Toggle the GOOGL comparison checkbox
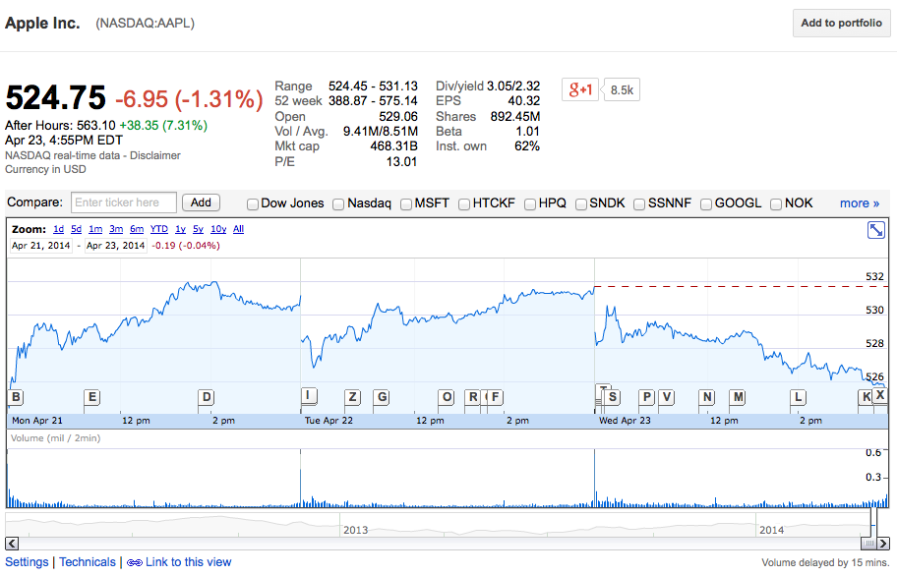Screen dimensions: 897x576 point(706,203)
